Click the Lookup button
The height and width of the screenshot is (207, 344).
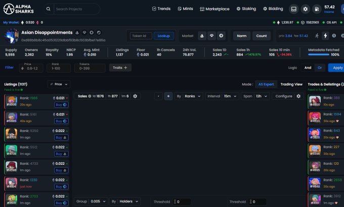[x=164, y=36]
